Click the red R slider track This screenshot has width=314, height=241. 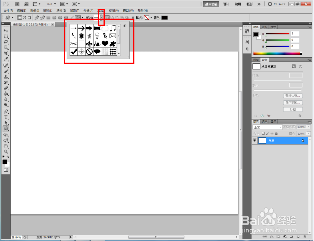click(278, 34)
